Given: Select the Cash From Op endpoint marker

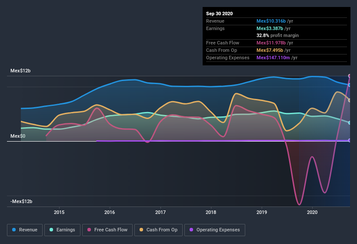Looking at the screenshot, I should point(350,100).
